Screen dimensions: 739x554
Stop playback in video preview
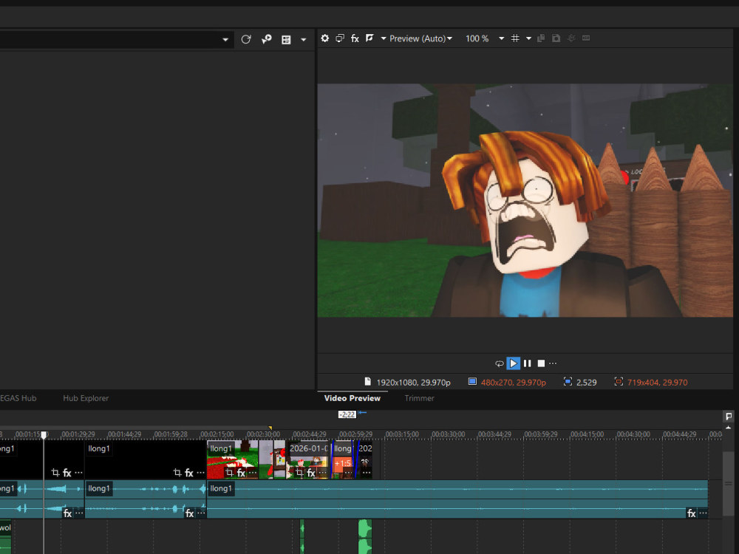click(x=541, y=363)
